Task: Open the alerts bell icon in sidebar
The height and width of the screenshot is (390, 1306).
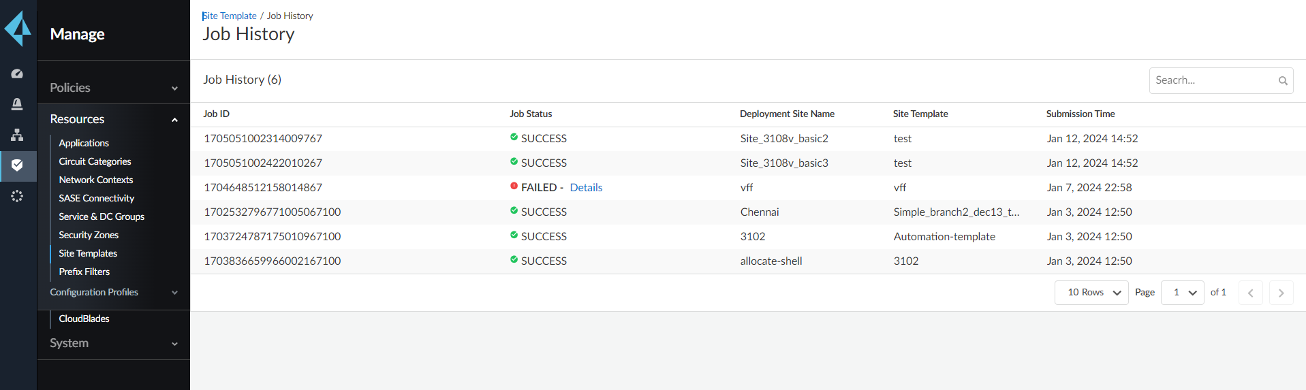Action: tap(17, 104)
